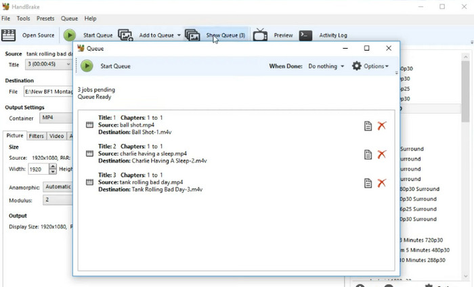Click film icon for charlie having a sleep job
The image size is (474, 287).
tap(89, 154)
